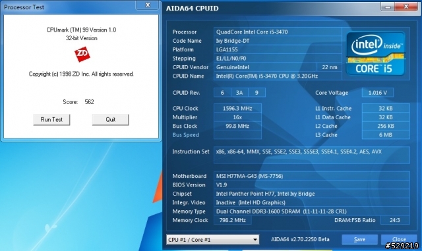Click CPU Clock value 1596.3 MHz
Viewport: 422px width, 251px height.
pyautogui.click(x=237, y=109)
